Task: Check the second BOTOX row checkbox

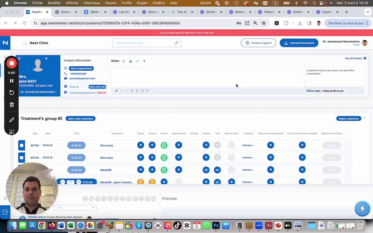Action: [22, 158]
